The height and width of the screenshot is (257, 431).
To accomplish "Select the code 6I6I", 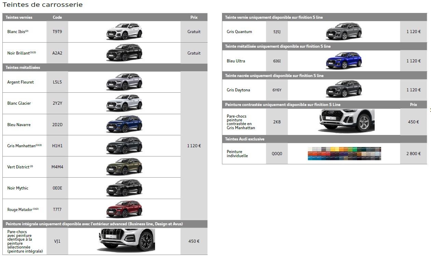I will 277,61.
